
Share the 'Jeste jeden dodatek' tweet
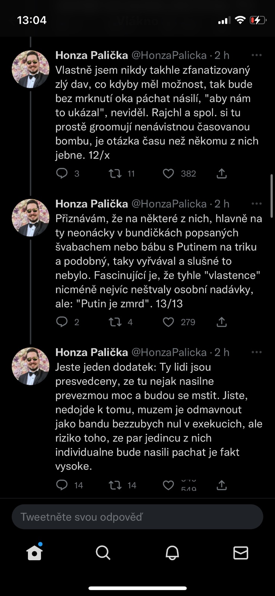(x=222, y=485)
